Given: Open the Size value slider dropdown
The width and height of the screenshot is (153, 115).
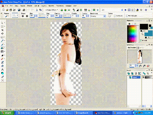Looking at the screenshot, I should (36, 16).
